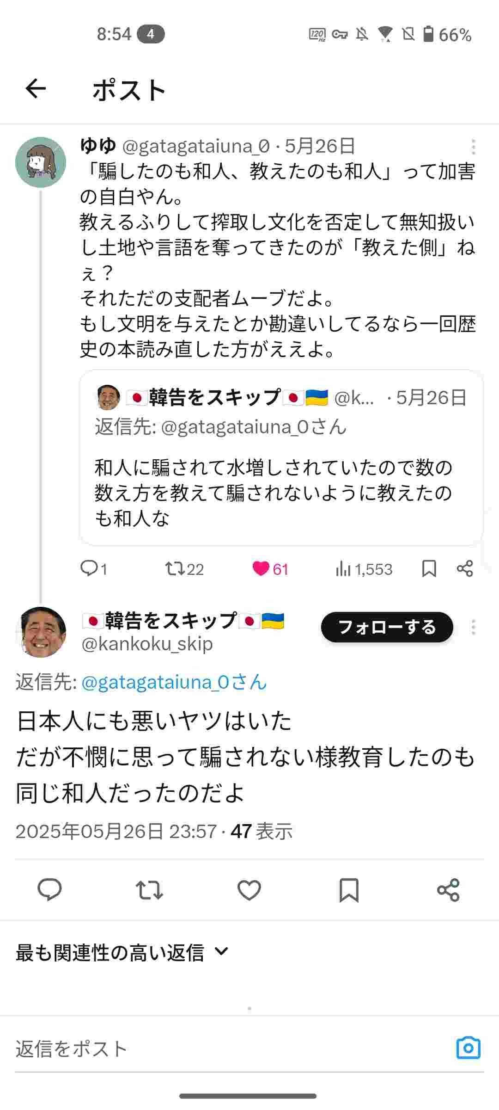499x1110 pixels.
Task: Bookmark the ゆゆ parent post
Action: click(429, 568)
